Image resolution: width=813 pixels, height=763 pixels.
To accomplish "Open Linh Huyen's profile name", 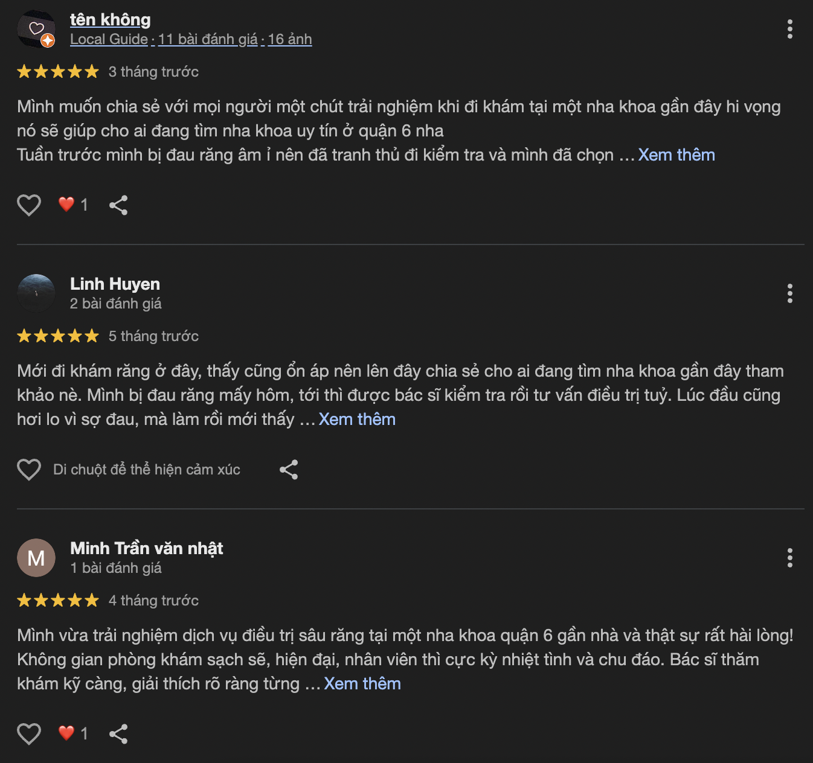I will coord(115,284).
